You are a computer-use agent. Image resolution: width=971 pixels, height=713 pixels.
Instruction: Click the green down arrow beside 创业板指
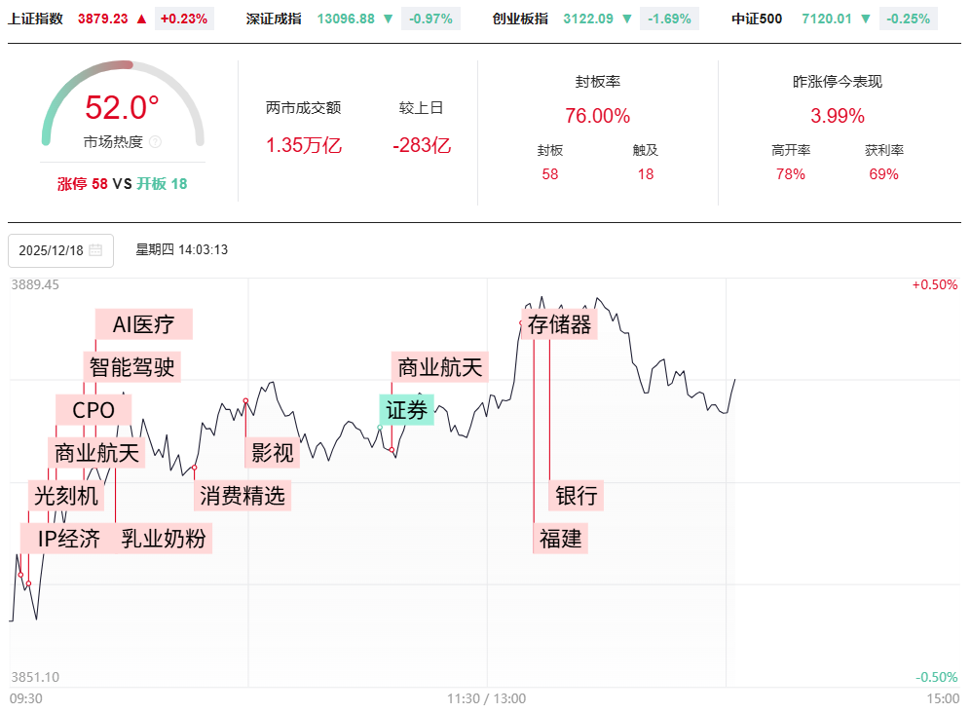coord(628,19)
